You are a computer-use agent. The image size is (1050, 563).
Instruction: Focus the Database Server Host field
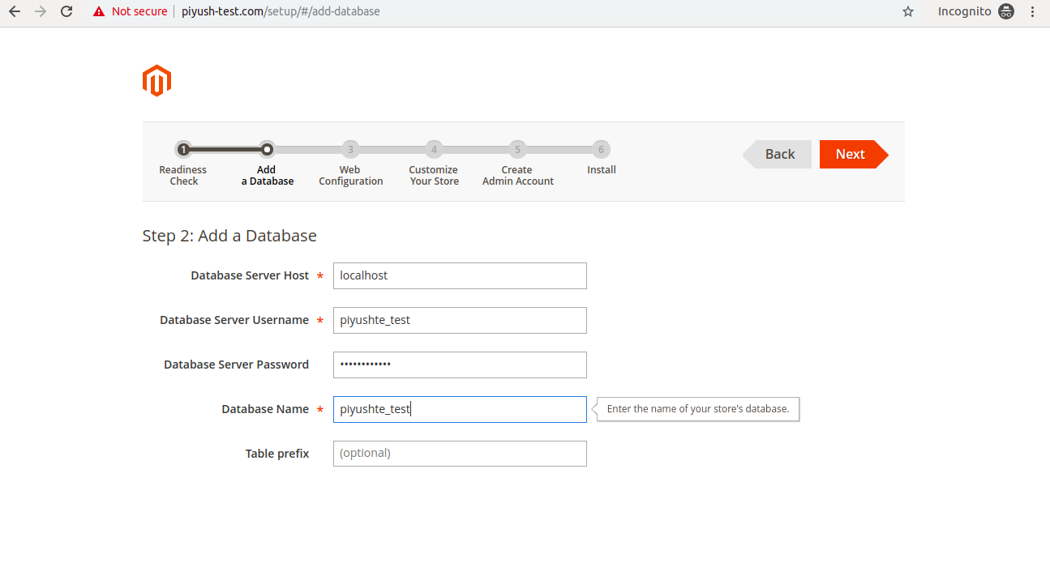point(460,275)
